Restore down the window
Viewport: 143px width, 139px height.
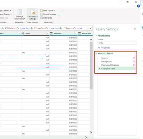pos(127,2)
